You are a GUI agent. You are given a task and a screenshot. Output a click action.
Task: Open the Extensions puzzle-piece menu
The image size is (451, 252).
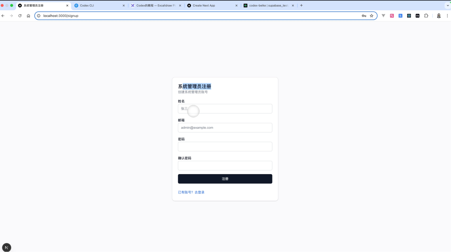point(426,16)
